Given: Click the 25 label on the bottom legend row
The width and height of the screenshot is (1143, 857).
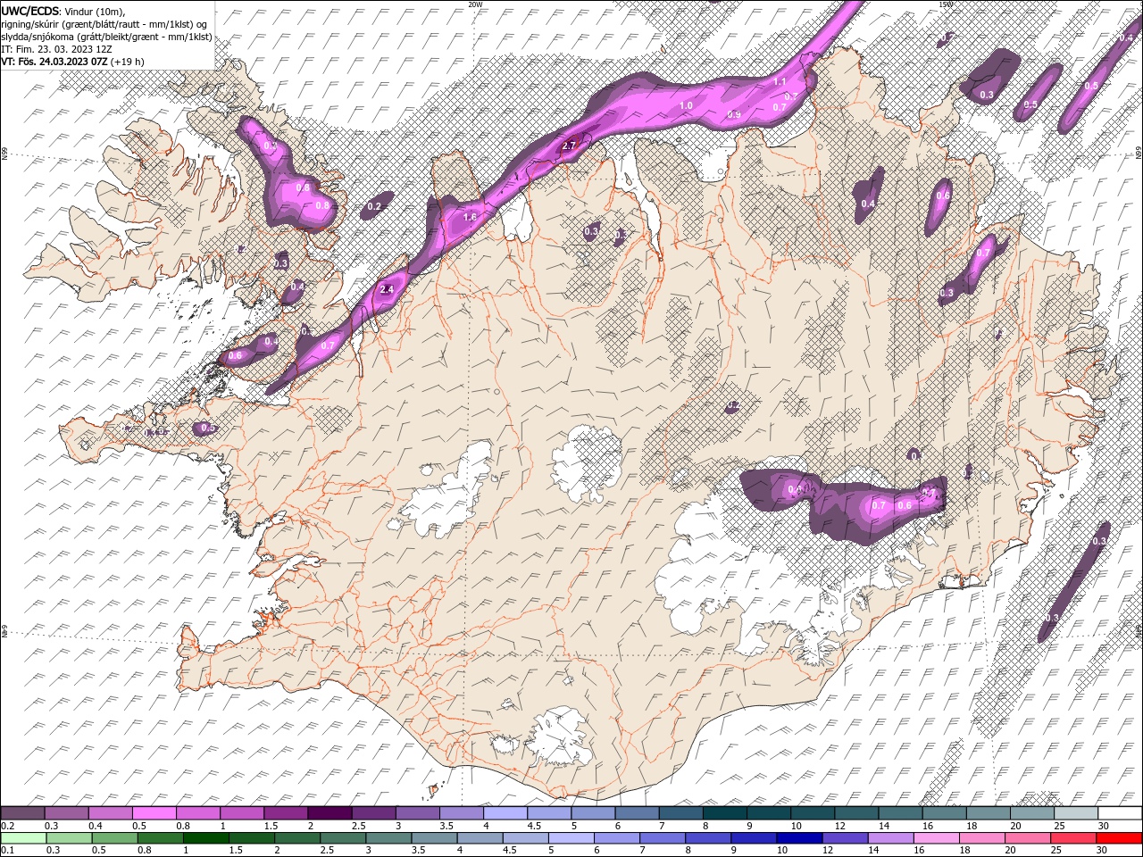Looking at the screenshot, I should click(x=1058, y=851).
